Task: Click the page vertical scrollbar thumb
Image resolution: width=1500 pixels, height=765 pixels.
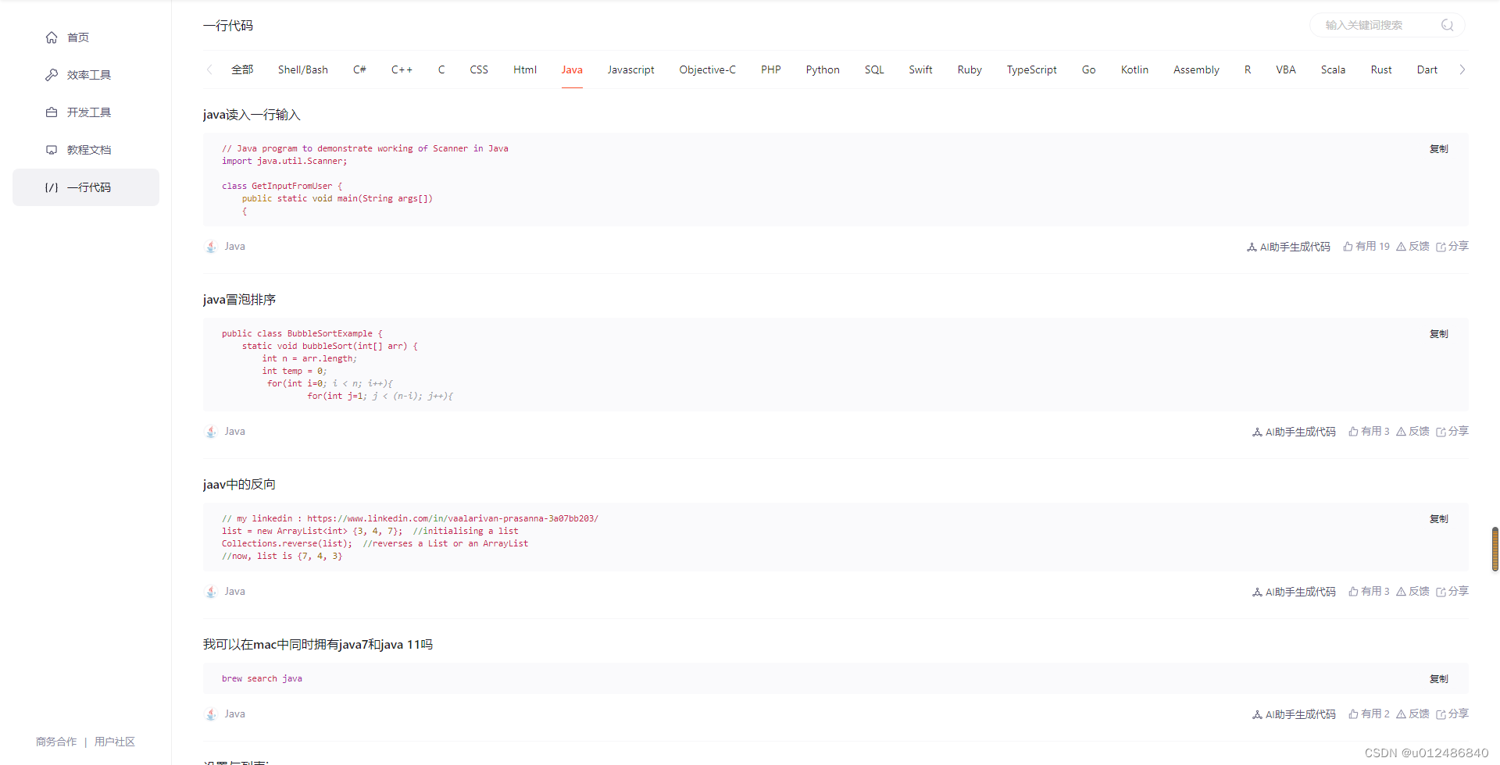Action: [1495, 550]
